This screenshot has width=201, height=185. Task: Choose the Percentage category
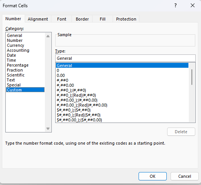[x=18, y=65]
